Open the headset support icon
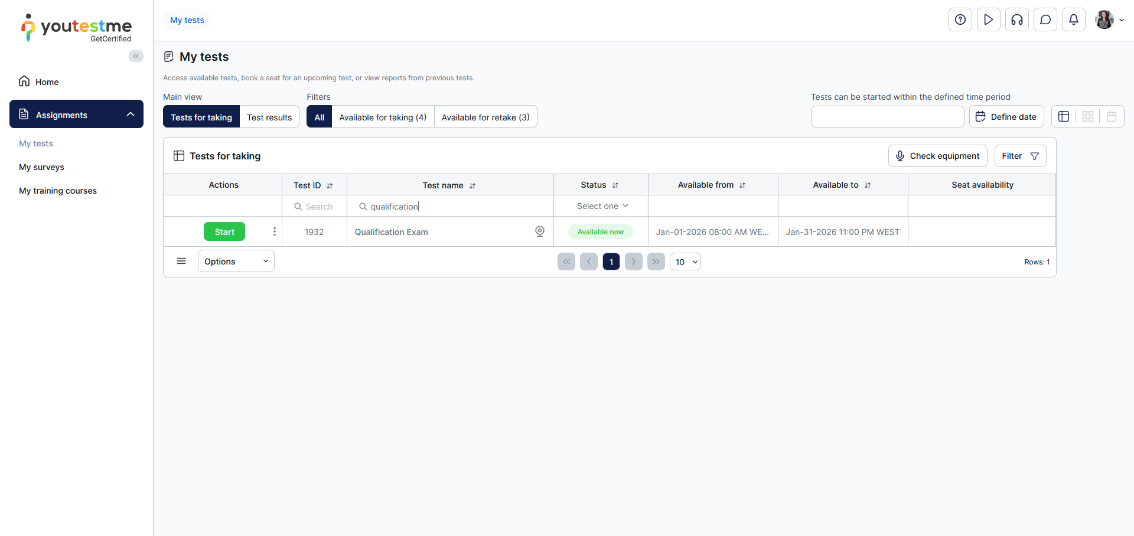 (1016, 19)
